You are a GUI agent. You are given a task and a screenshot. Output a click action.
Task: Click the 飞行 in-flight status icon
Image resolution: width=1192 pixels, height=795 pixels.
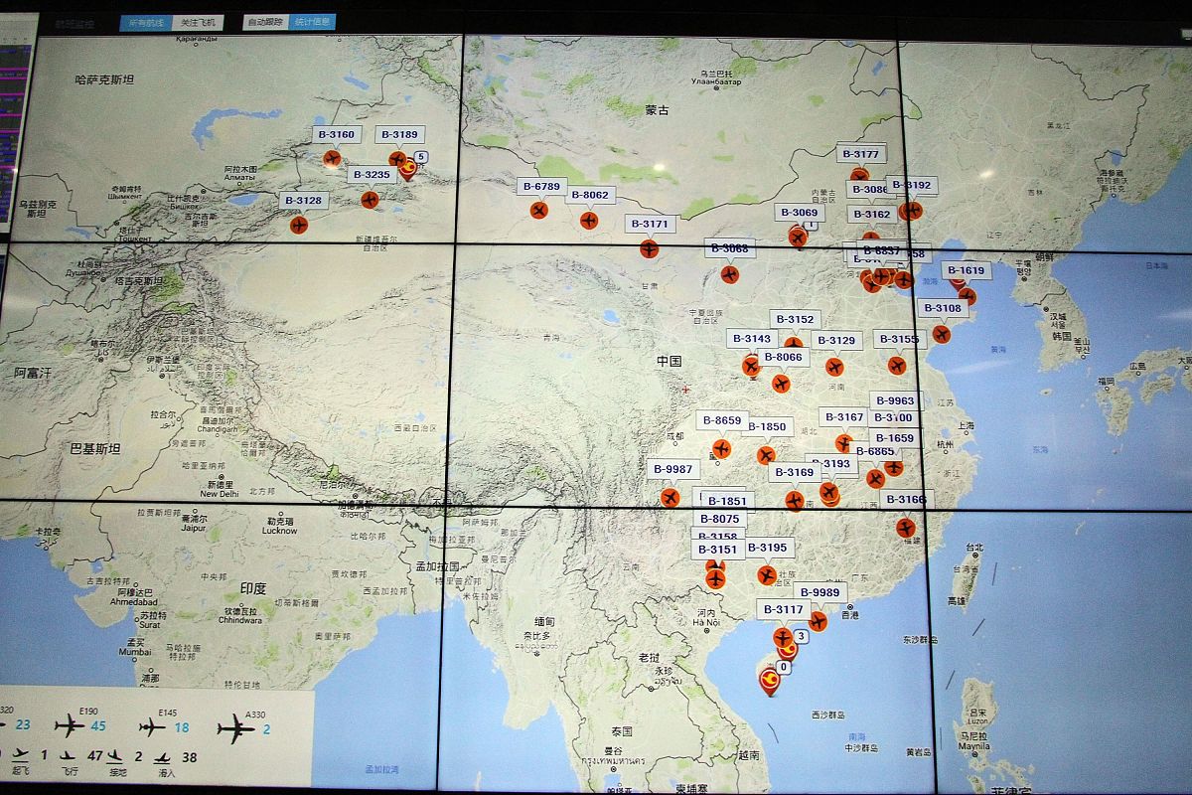[x=69, y=757]
